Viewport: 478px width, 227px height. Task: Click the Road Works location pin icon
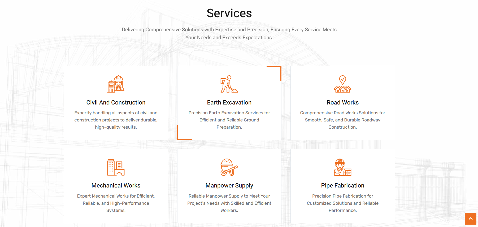342,84
